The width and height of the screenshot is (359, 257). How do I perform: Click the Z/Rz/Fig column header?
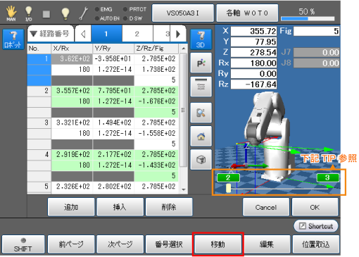(156, 49)
